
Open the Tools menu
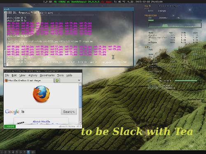(x=60, y=75)
